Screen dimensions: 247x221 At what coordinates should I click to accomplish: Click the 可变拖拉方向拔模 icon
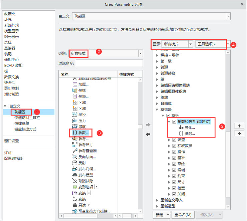point(75,211)
